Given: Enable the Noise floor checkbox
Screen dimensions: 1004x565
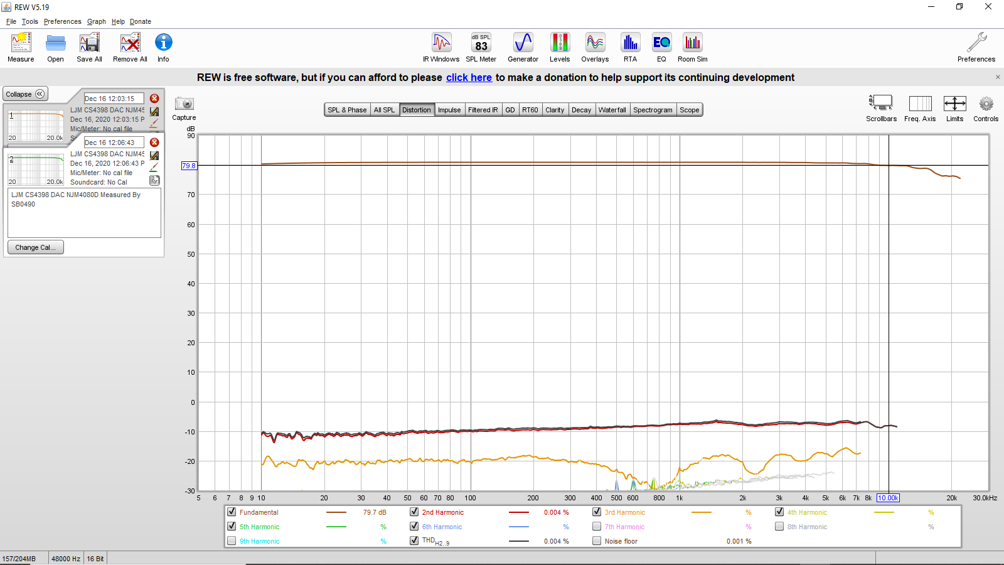Looking at the screenshot, I should pos(597,541).
